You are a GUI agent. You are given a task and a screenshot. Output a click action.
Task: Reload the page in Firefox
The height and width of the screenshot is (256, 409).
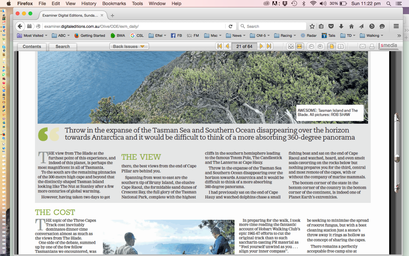(230, 26)
